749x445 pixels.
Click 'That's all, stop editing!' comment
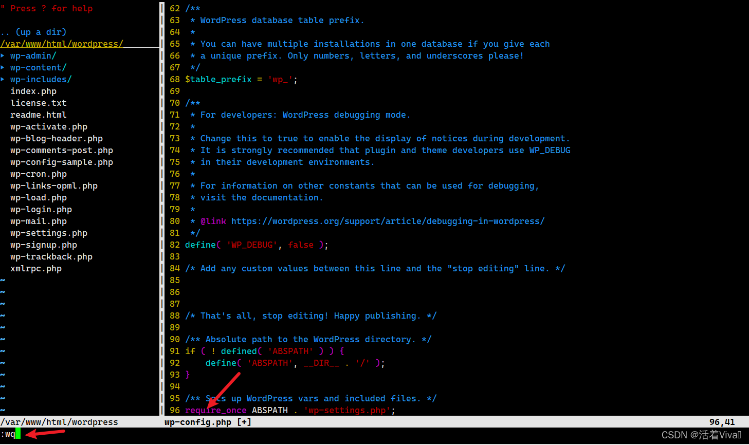pyautogui.click(x=311, y=316)
